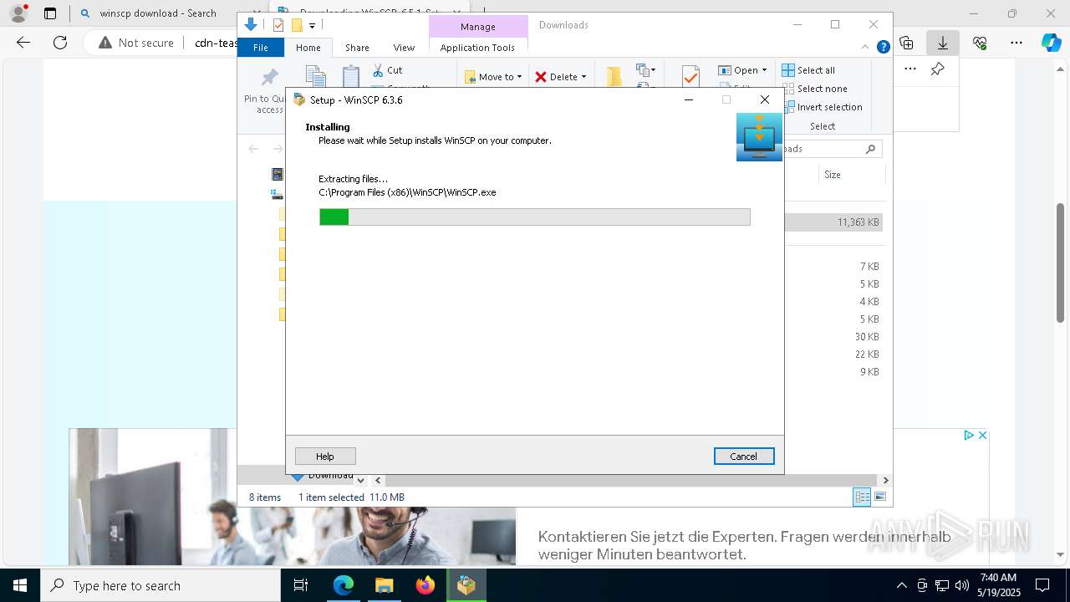Click the Properties checkmark icon

tap(690, 77)
